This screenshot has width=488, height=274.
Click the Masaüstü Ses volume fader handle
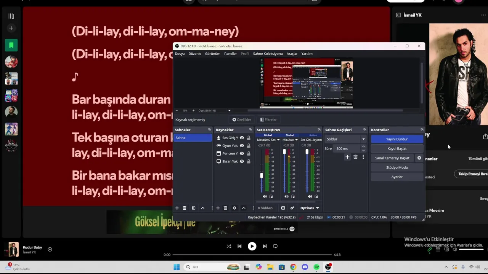point(262,175)
